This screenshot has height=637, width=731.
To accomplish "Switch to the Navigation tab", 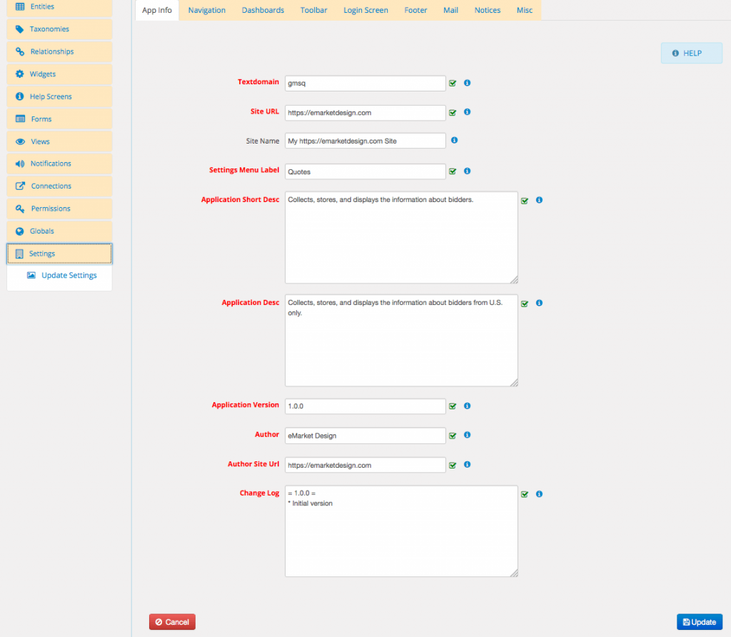I will 206,10.
